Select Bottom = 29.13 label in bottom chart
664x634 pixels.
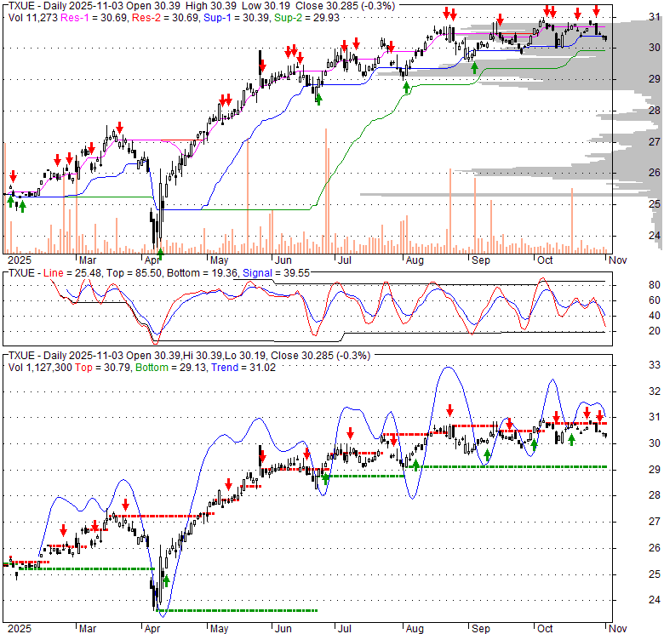171,368
